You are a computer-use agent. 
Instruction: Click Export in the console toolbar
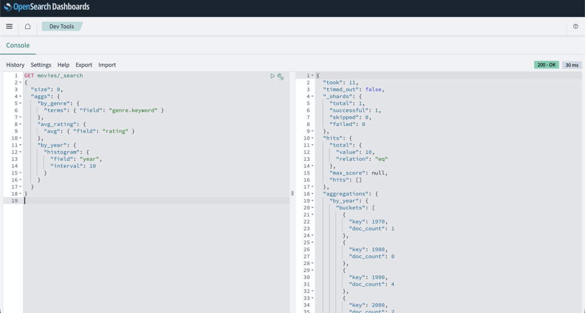tap(84, 65)
